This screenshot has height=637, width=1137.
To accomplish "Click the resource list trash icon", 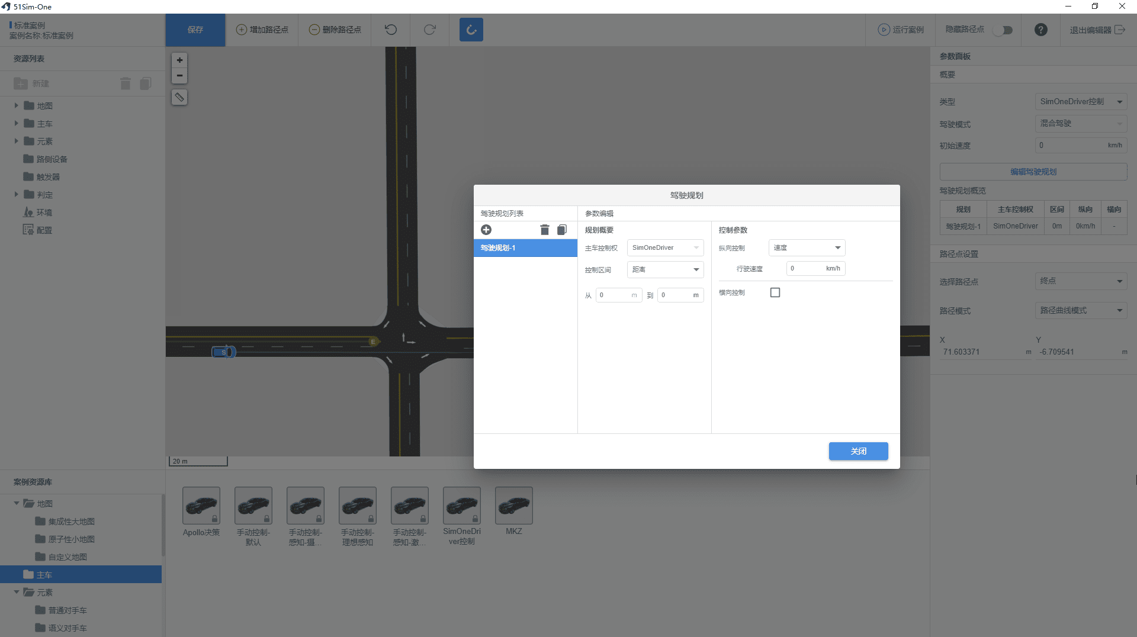I will point(126,83).
